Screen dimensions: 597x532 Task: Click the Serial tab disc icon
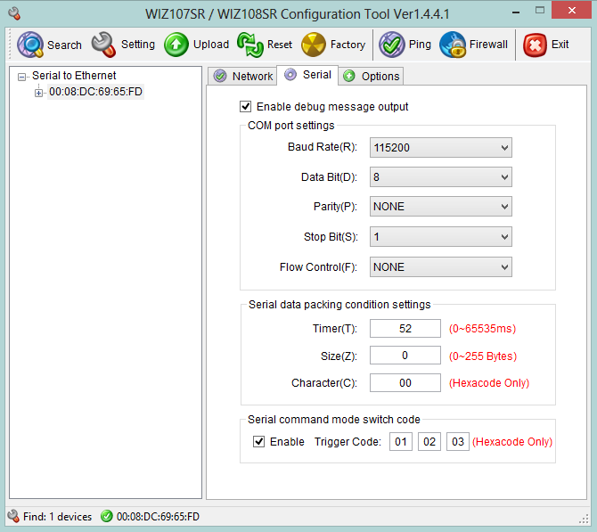[290, 75]
